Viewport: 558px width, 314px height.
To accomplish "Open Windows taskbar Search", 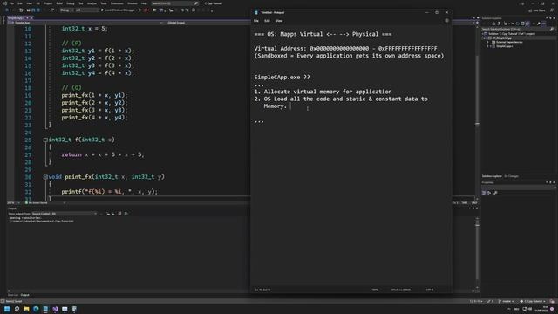I will click(x=17, y=309).
